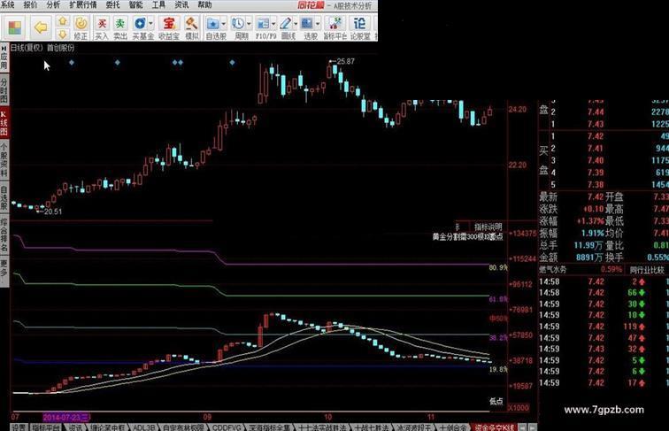Select the ADL3B indicator tab
The width and height of the screenshot is (669, 431).
click(143, 427)
